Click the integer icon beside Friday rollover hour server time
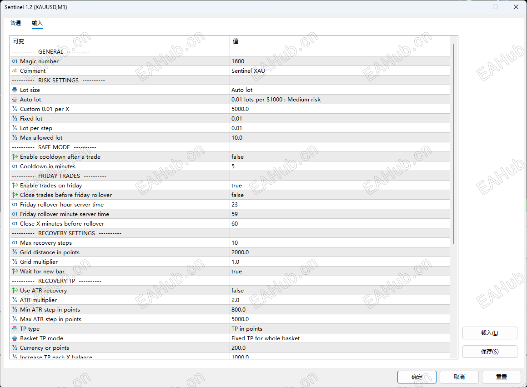This screenshot has width=527, height=388. coord(15,204)
